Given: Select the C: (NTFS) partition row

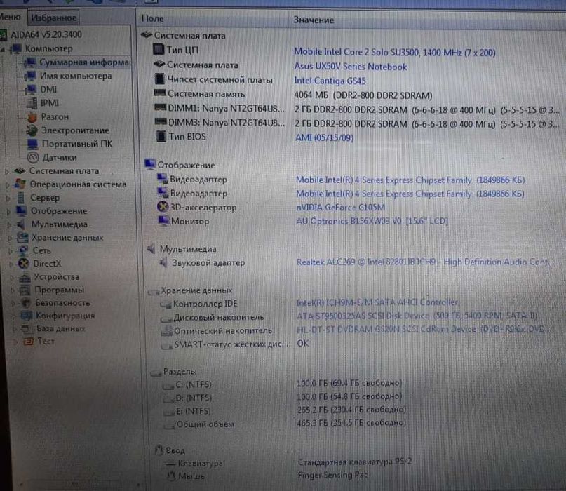Looking at the screenshot, I should [x=282, y=384].
